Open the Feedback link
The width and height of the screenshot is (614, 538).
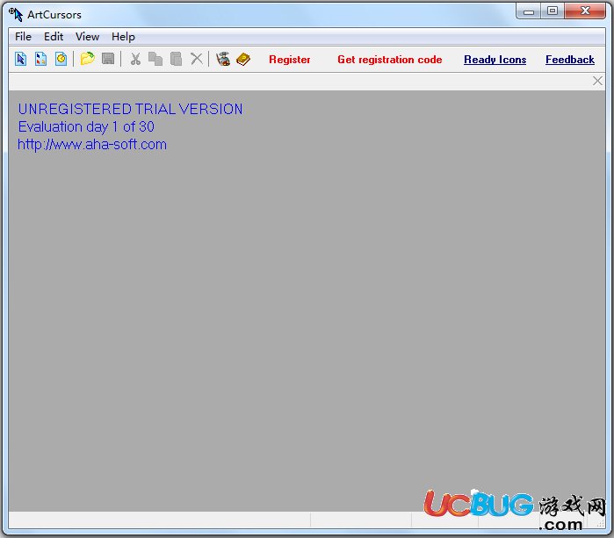[570, 60]
